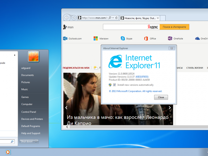Screen dimensions: 208x156
Task: Click the search magnifier in the address bar
Action: (x=110, y=18)
